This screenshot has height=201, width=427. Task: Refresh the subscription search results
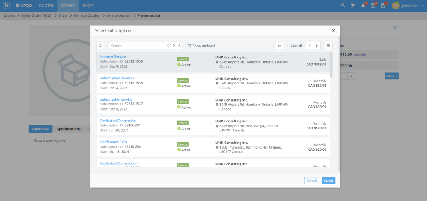pos(169,45)
